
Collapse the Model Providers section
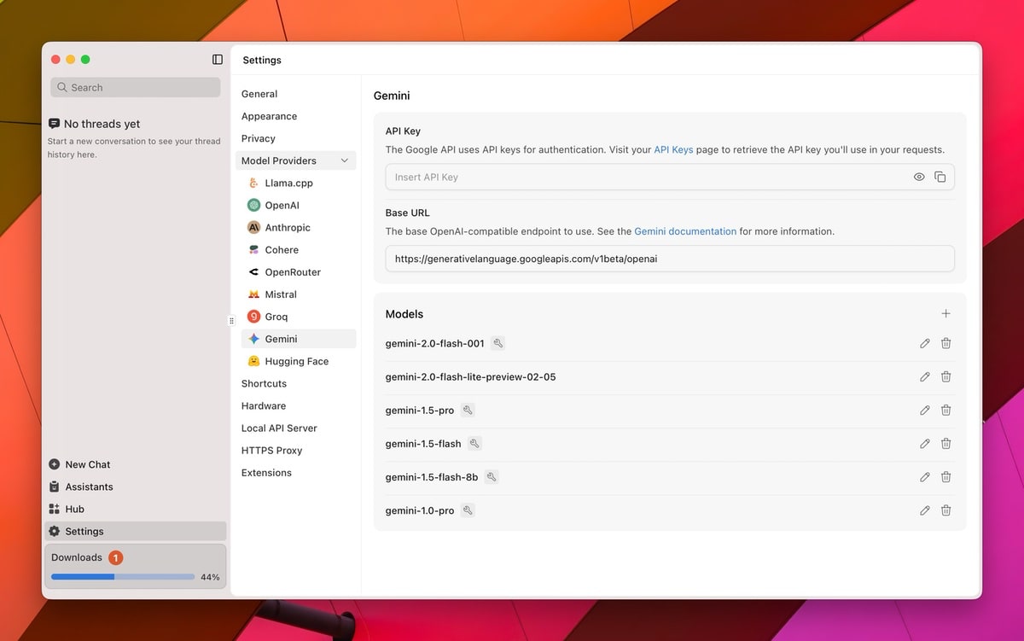(x=344, y=160)
